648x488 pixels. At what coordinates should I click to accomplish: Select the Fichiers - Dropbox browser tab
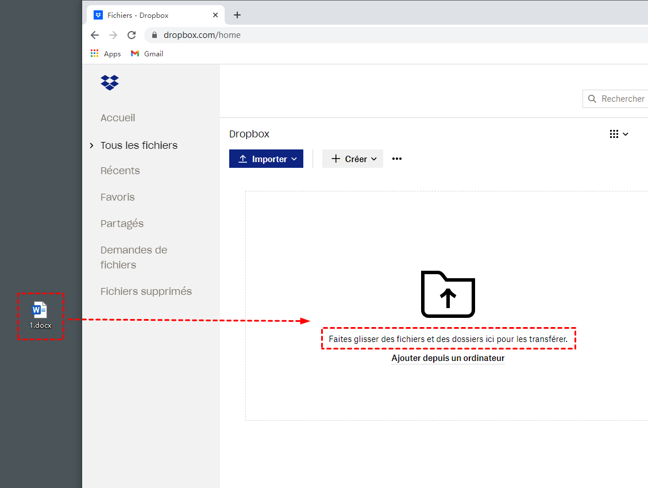tap(155, 16)
